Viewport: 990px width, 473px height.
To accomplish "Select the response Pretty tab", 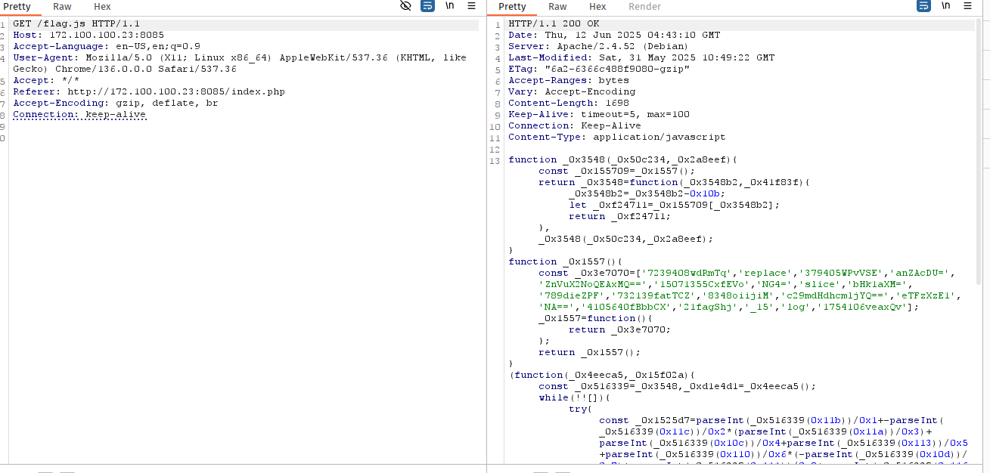I will coord(513,7).
